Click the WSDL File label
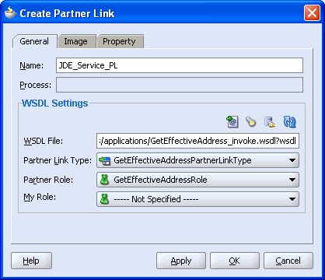This screenshot has width=325, height=280. (44, 141)
